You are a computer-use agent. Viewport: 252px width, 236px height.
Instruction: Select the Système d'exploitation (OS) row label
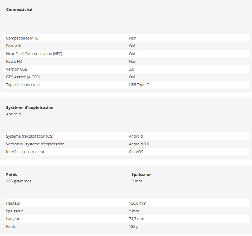tap(30, 136)
